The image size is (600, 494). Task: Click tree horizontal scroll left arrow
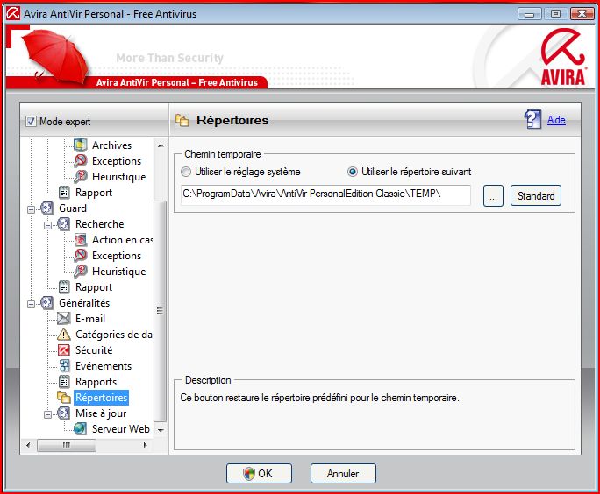point(28,445)
